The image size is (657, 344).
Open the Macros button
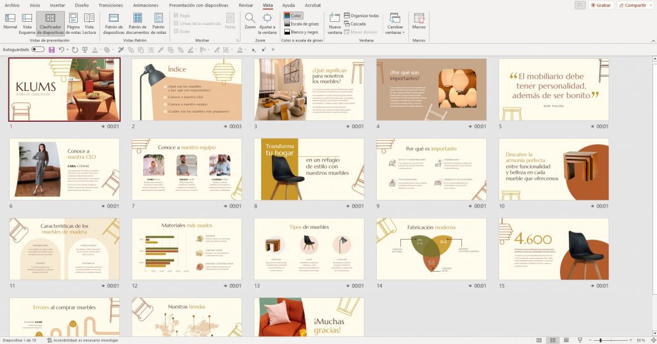point(418,22)
